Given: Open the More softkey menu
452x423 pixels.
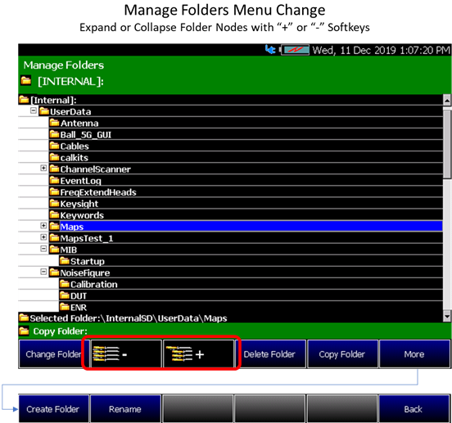Looking at the screenshot, I should [x=414, y=354].
